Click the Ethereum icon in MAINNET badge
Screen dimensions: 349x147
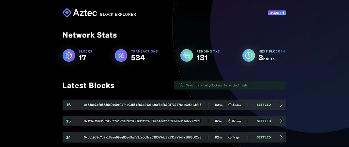(283, 13)
